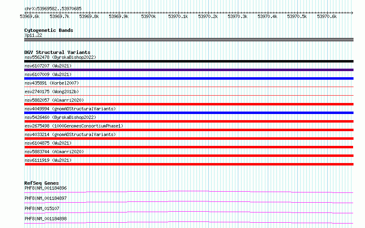The width and height of the screenshot is (365, 228).
Task: Click the red bar for nsv6104875
Action: (189, 147)
